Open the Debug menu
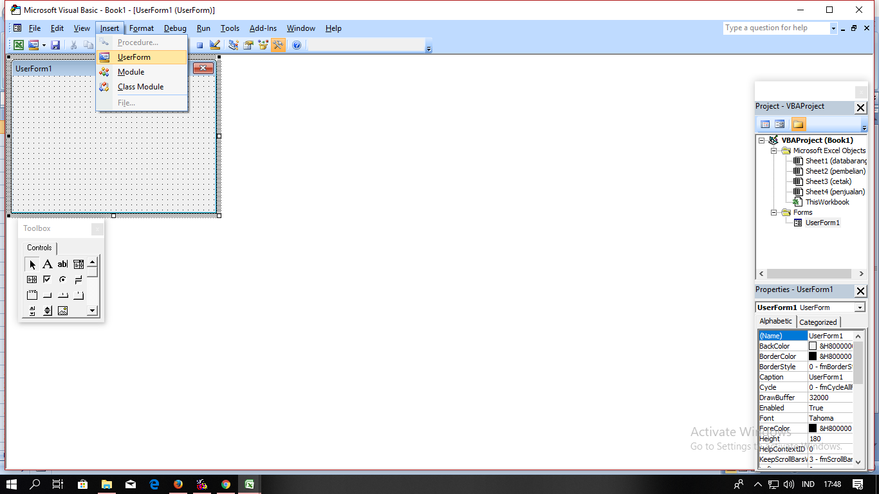The height and width of the screenshot is (494, 879). click(x=175, y=28)
